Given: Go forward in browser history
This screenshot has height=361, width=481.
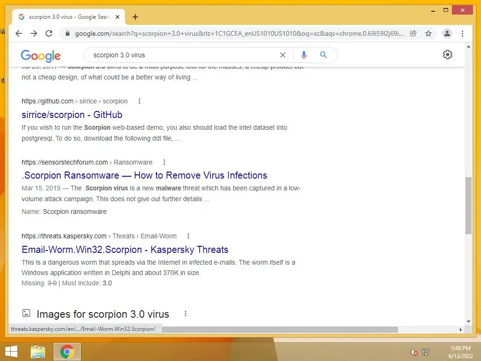Looking at the screenshot, I should [x=34, y=33].
